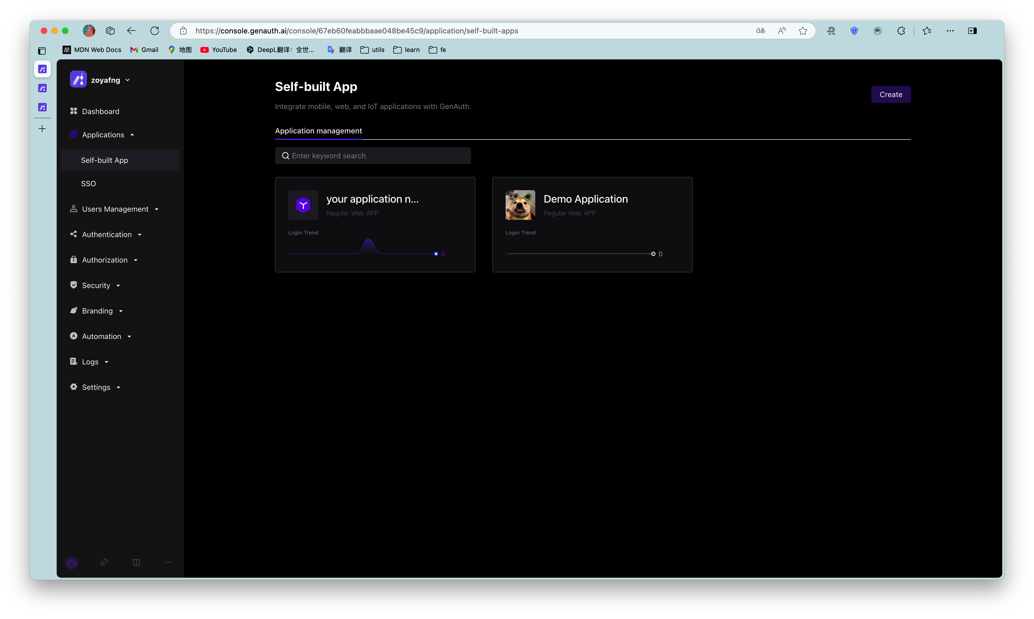Click the link icon in sidebar footer

tap(104, 562)
